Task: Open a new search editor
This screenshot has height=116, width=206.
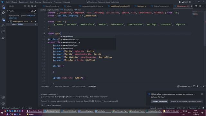Action: 32,6
